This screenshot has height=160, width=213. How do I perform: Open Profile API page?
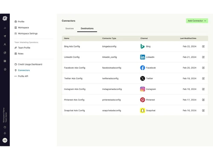coord(21,76)
